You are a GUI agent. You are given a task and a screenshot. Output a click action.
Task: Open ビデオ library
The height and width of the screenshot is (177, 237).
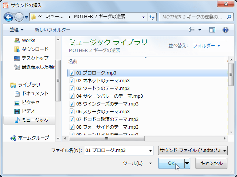click(29, 111)
